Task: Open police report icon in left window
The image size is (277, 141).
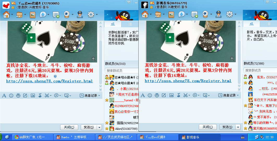Action: click(80, 15)
